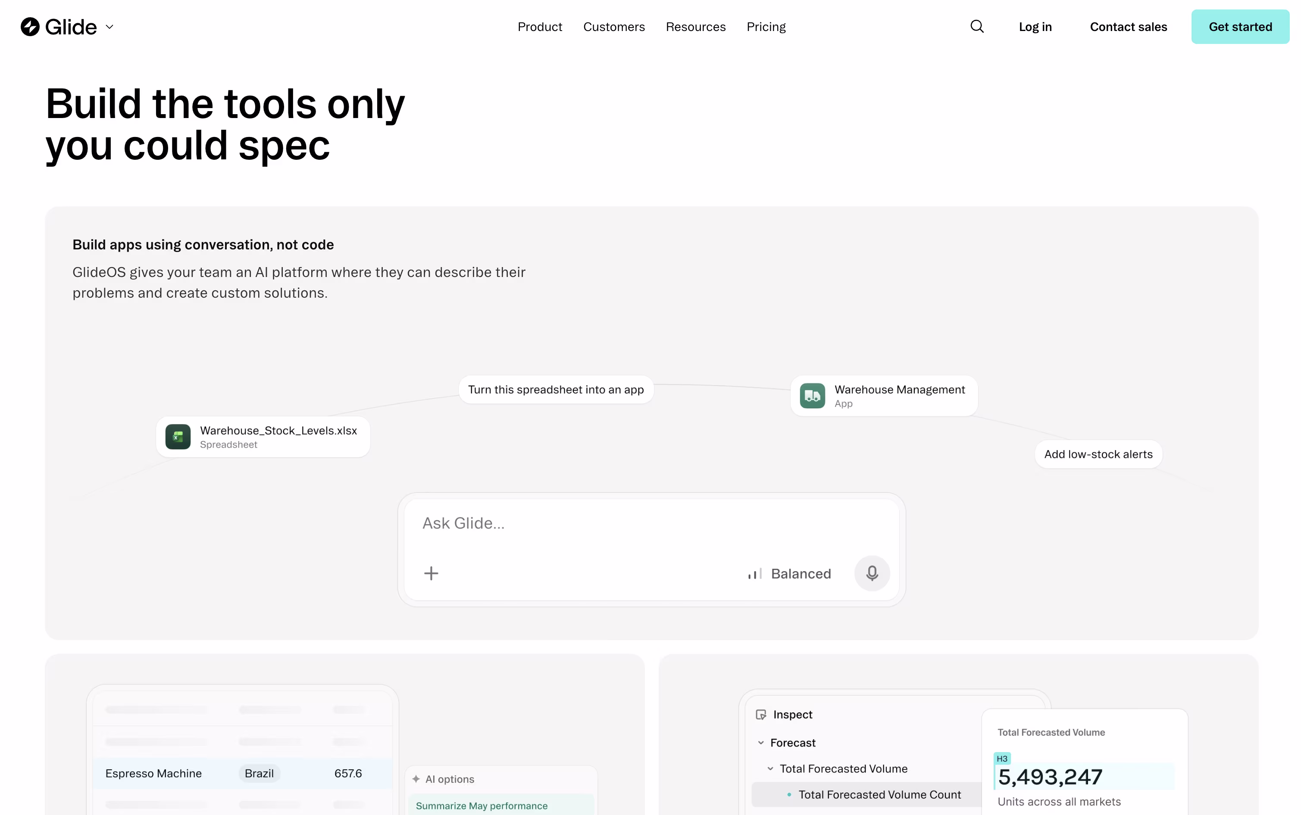Click the AI options sparkle icon
The height and width of the screenshot is (815, 1301).
416,779
